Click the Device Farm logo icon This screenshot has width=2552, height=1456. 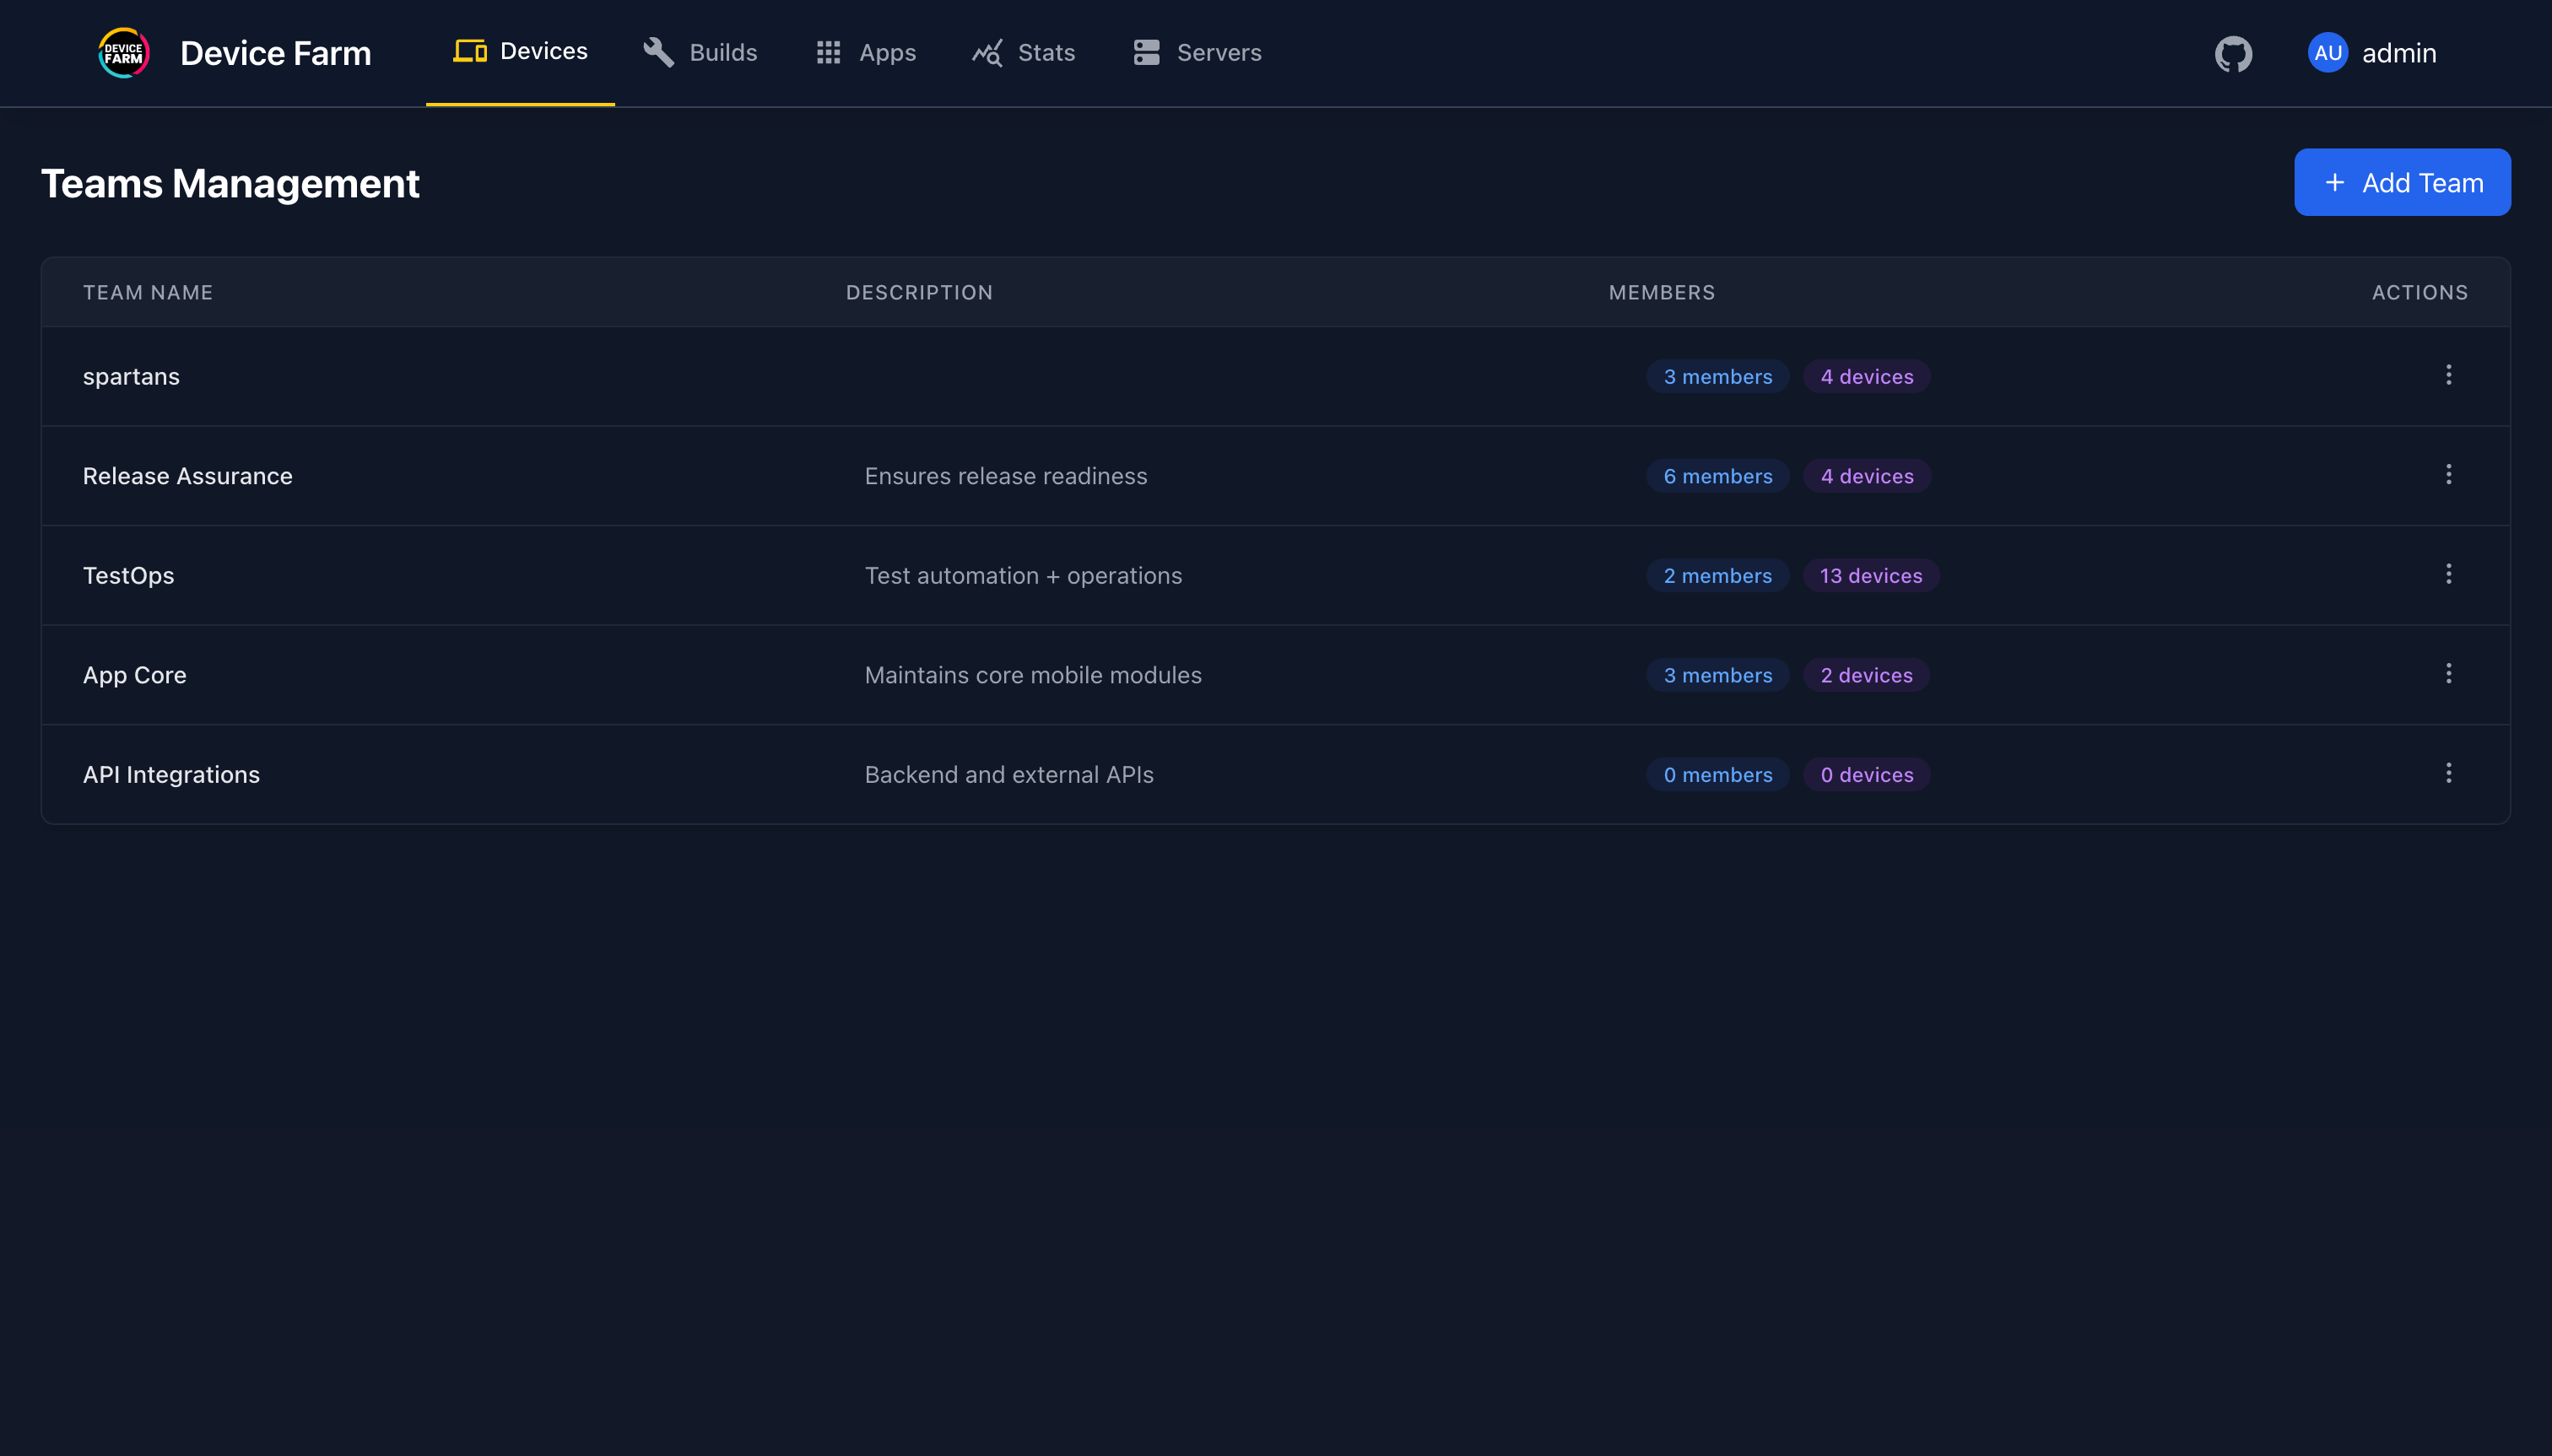coord(124,52)
